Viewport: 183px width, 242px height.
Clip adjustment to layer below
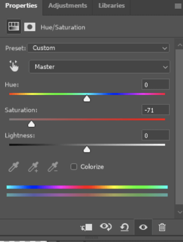click(86, 227)
